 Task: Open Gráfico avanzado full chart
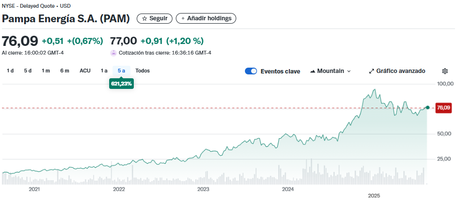[397, 71]
